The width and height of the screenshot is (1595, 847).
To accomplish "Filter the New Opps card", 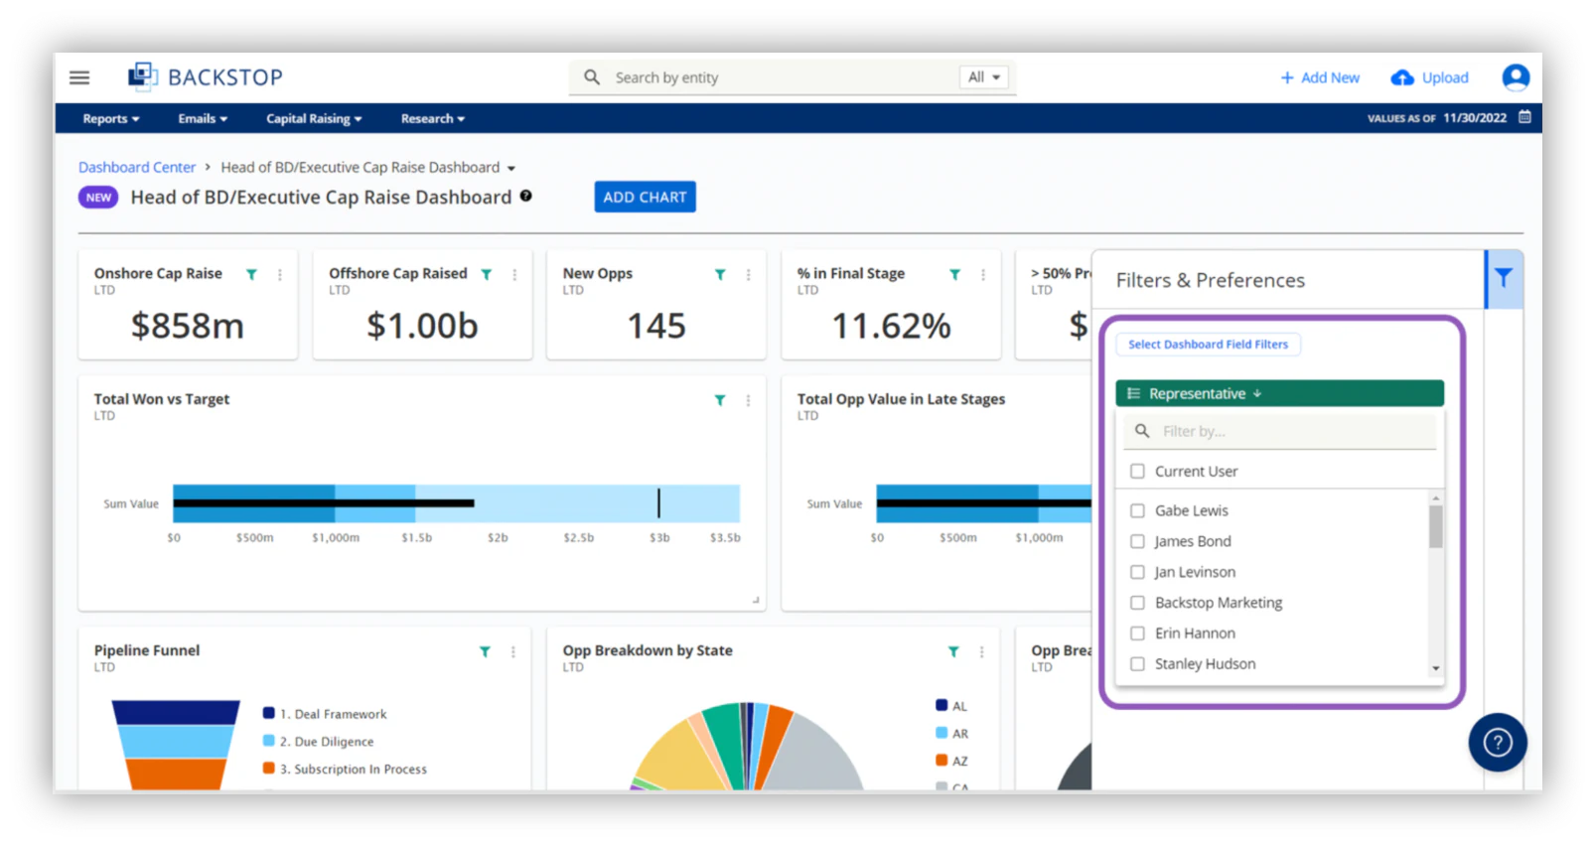I will point(720,274).
